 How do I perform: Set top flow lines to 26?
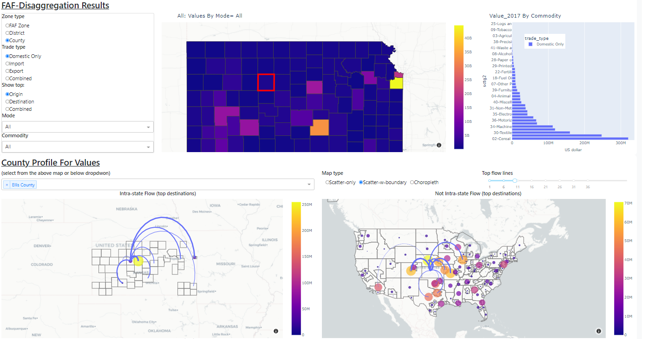click(560, 180)
